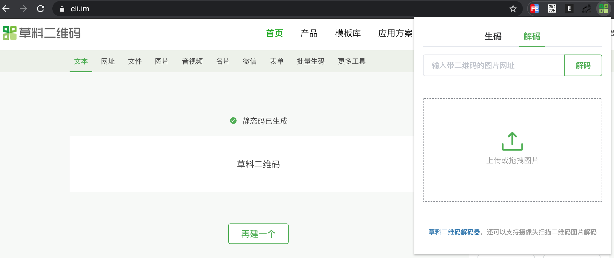Click the 草料二维码 site logo

point(42,33)
